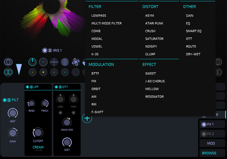Select the vertical stripes waveform icon

click(65, 62)
